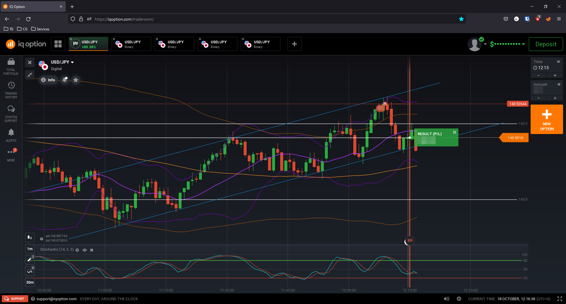566x304 pixels.
Task: Switch to USD/JPY +89.38% tab
Action: [x=88, y=44]
